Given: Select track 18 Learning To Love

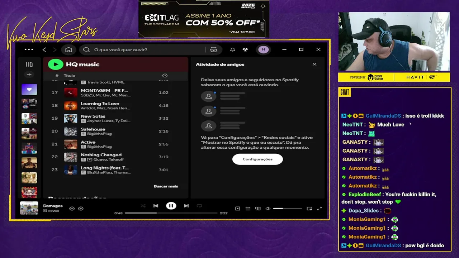Looking at the screenshot, I should click(x=115, y=105).
